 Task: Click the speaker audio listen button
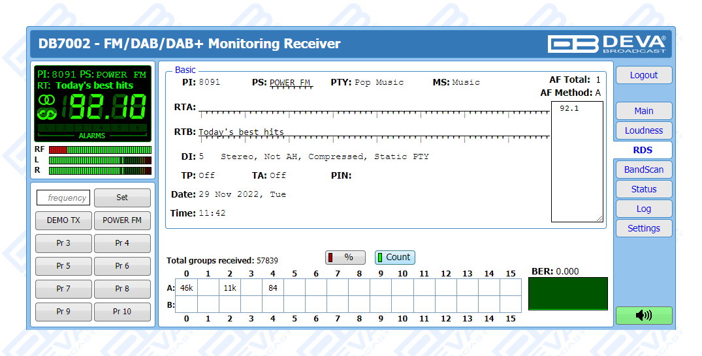(x=643, y=316)
